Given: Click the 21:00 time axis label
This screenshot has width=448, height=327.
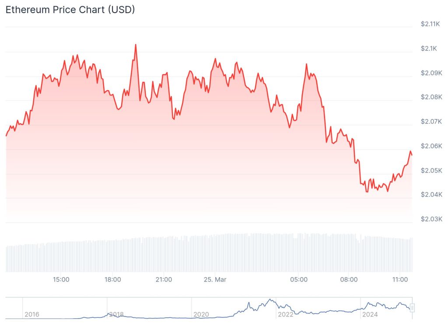Looking at the screenshot, I should click(x=164, y=279).
